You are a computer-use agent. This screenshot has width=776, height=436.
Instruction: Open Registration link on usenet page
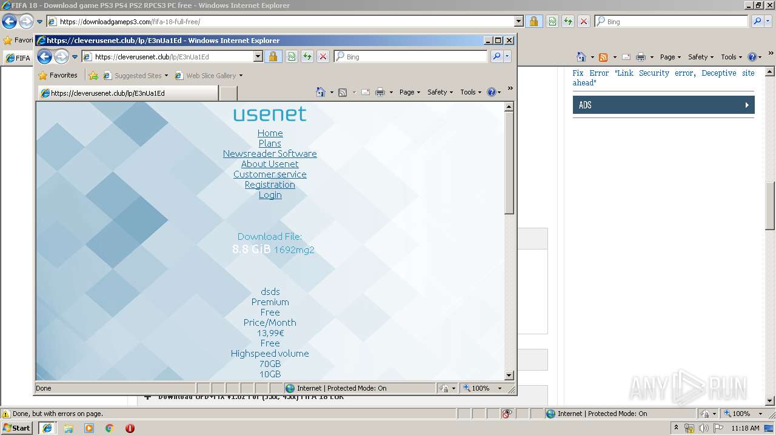point(270,185)
